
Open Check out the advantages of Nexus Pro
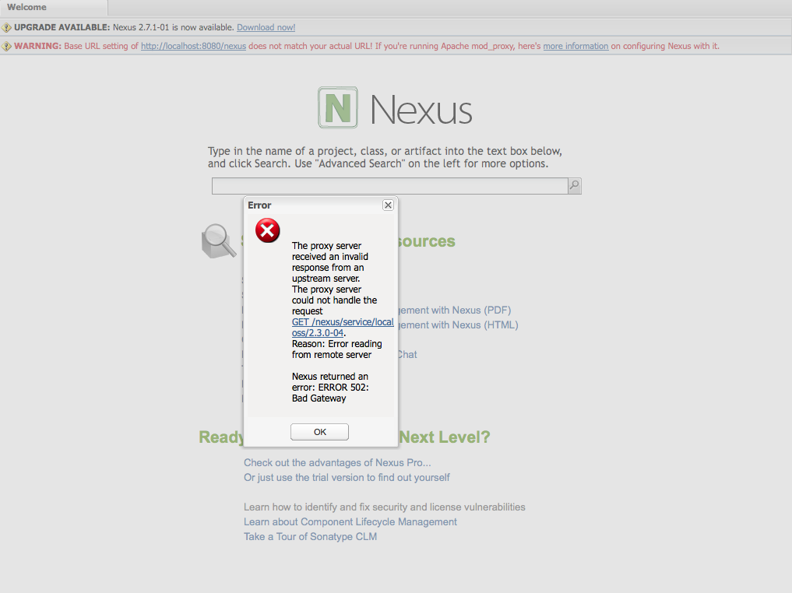pyautogui.click(x=337, y=463)
